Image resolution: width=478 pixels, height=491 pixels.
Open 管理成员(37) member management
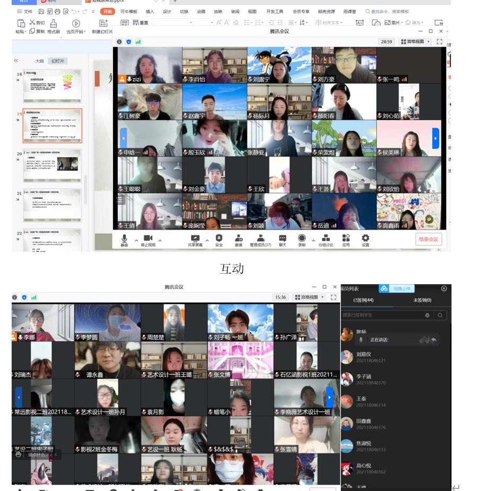pyautogui.click(x=260, y=240)
